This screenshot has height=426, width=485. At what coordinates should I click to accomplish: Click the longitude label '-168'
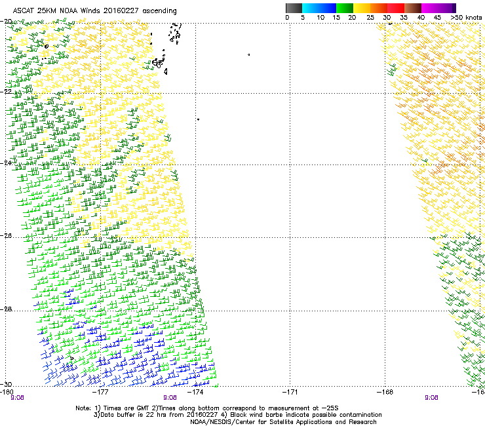(x=385, y=393)
